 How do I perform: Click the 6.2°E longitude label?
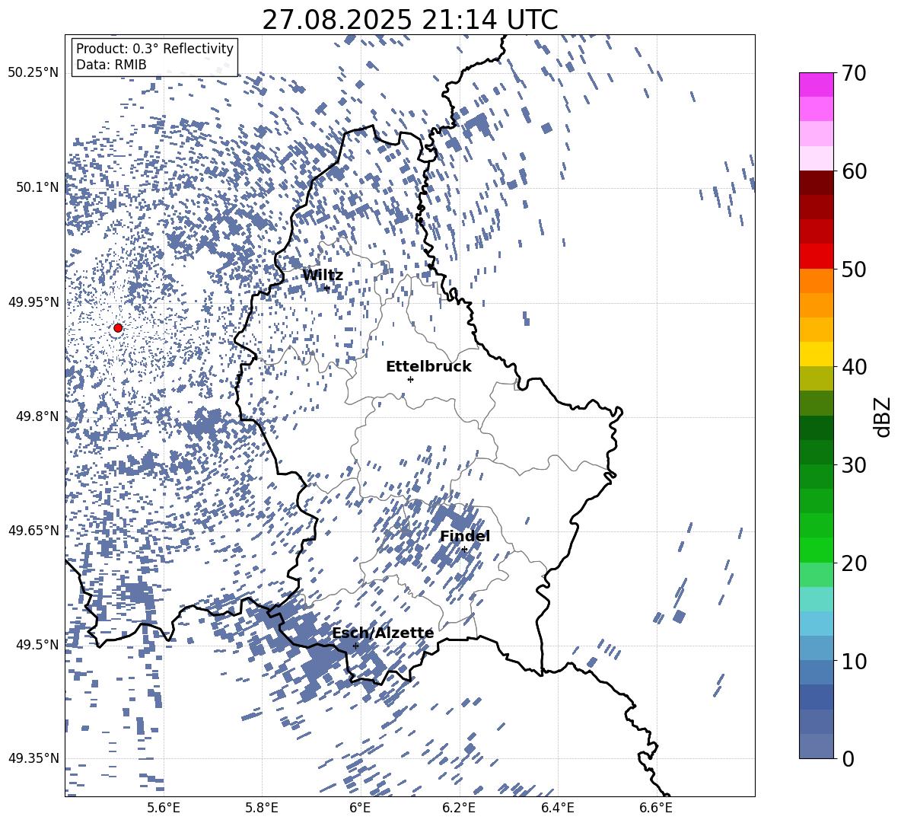click(459, 808)
